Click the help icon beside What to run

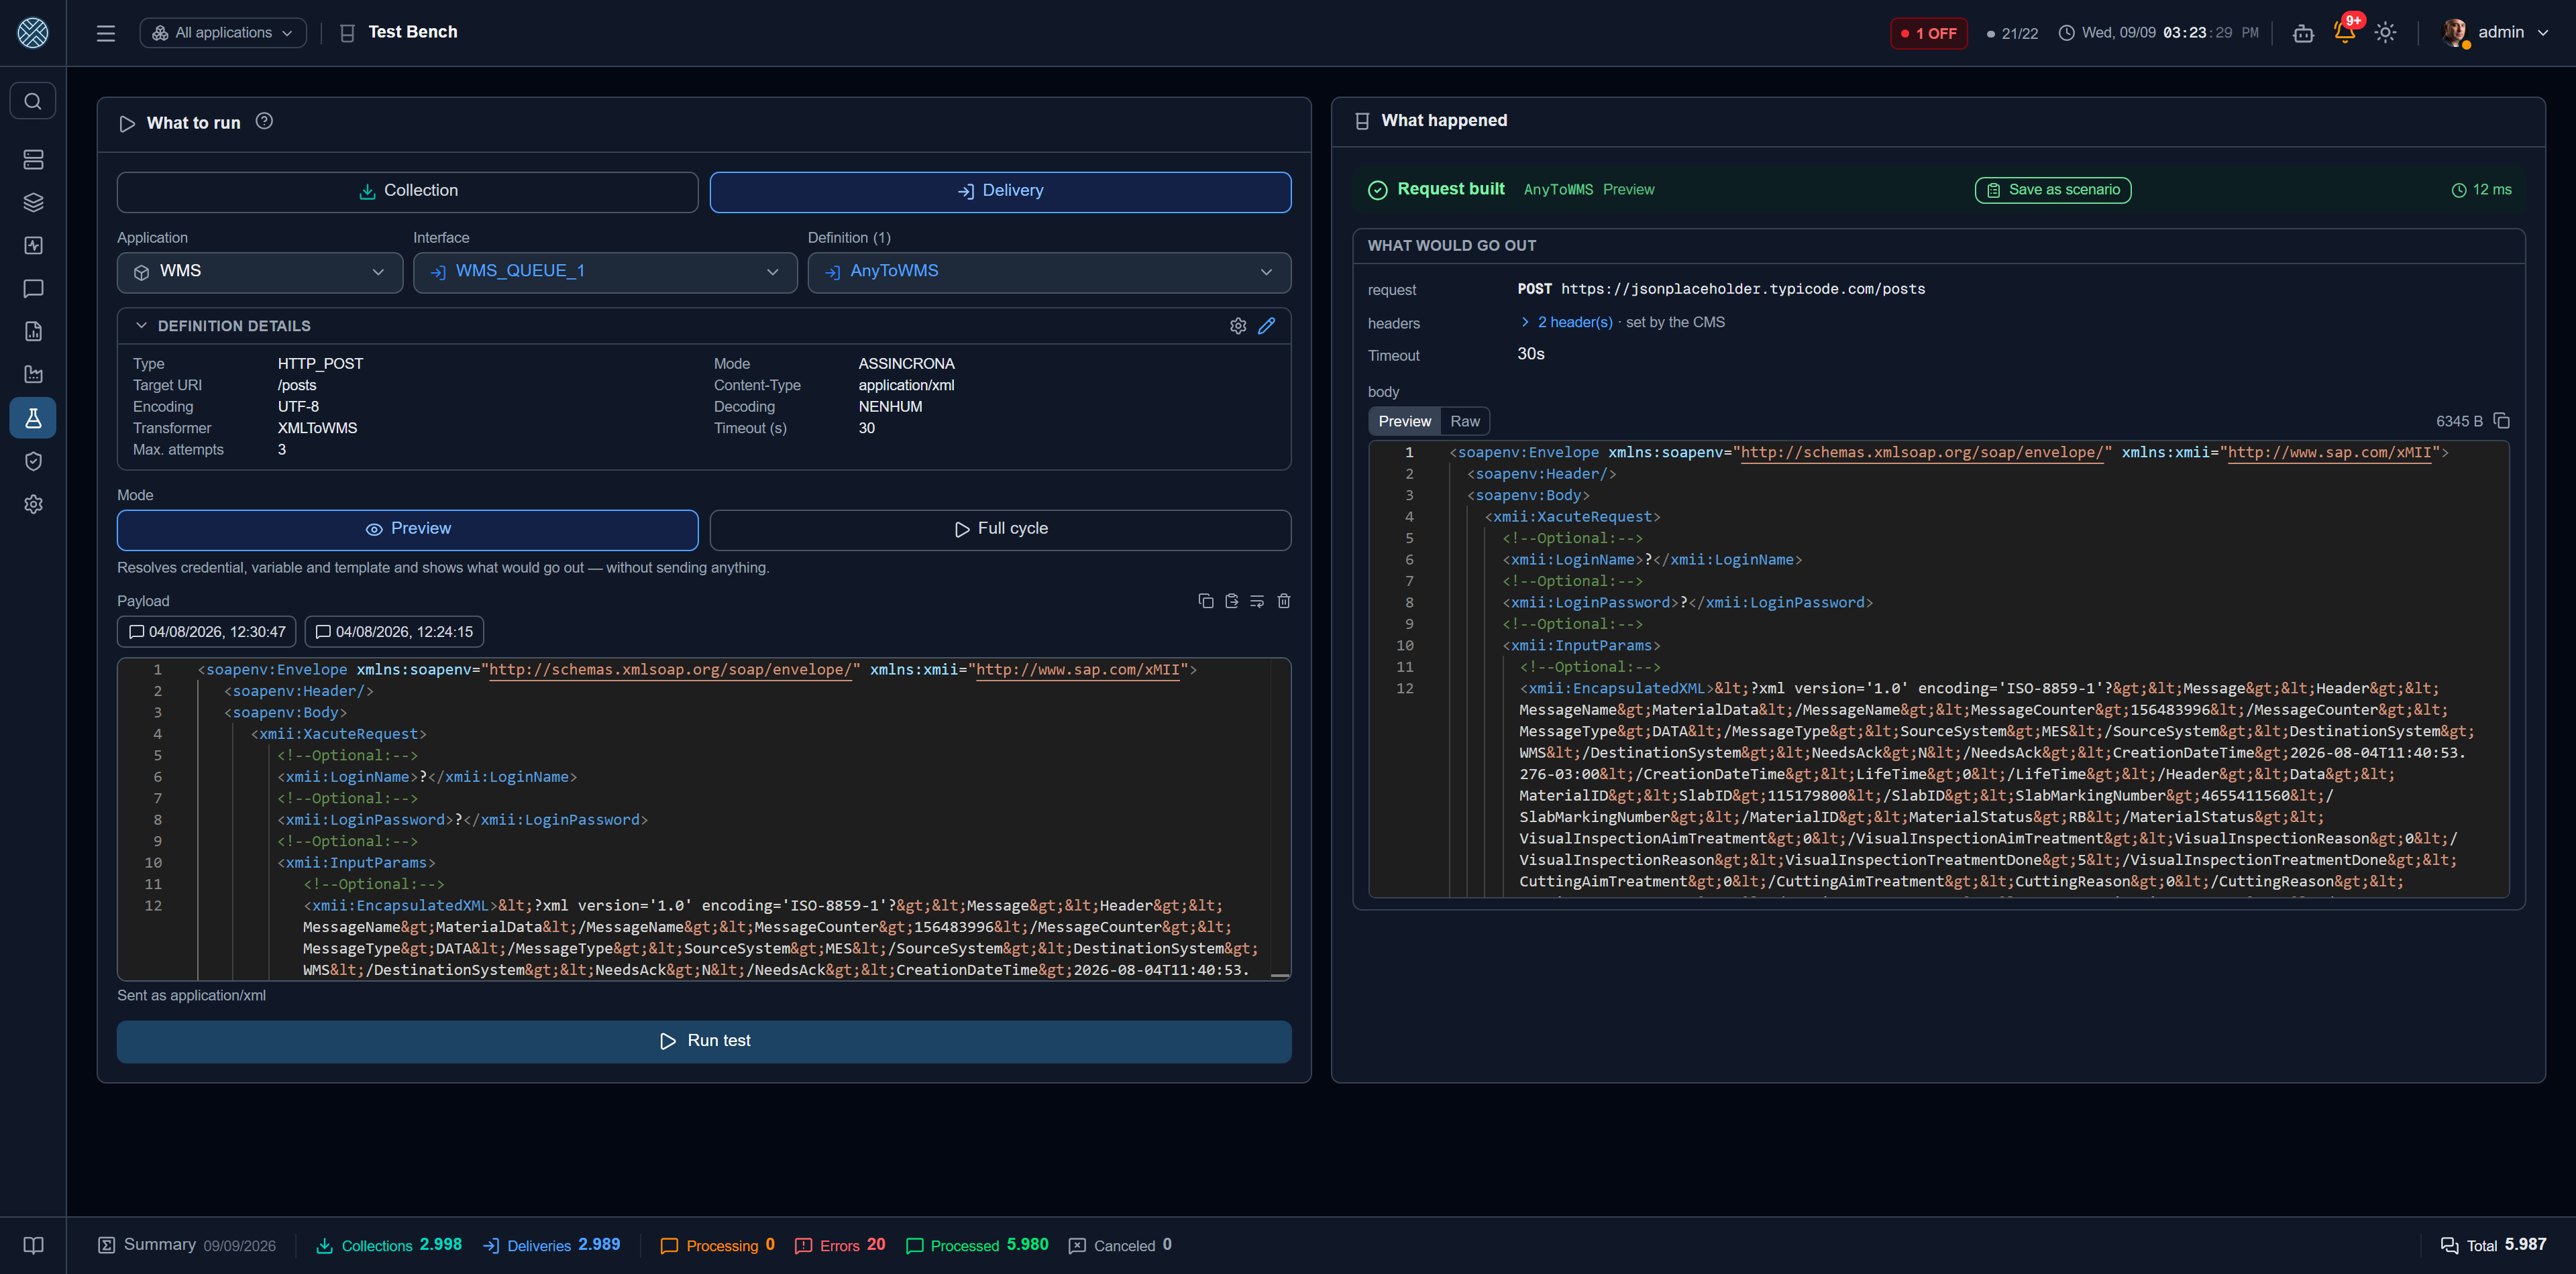[264, 121]
